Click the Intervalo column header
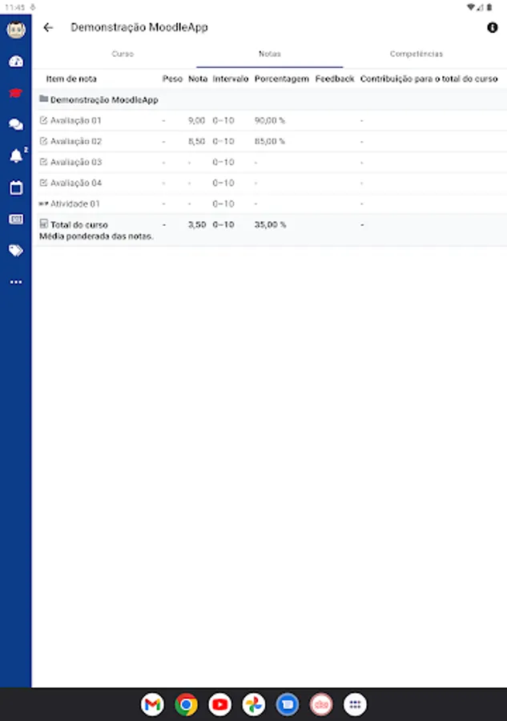This screenshot has height=721, width=507. (x=231, y=79)
